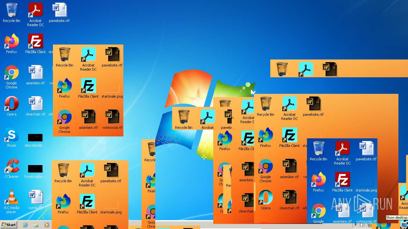Click the inverted votesocial.rtf icon
Viewport: 408px width, 229px height.
click(x=112, y=120)
